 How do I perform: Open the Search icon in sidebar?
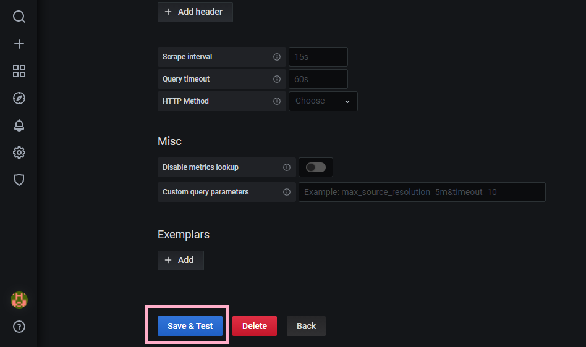click(x=19, y=17)
